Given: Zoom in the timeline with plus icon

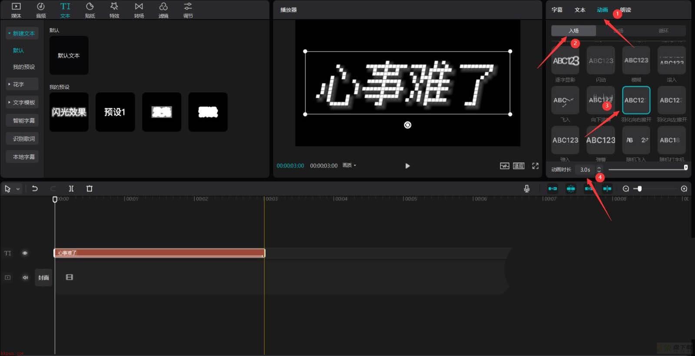Looking at the screenshot, I should point(684,188).
